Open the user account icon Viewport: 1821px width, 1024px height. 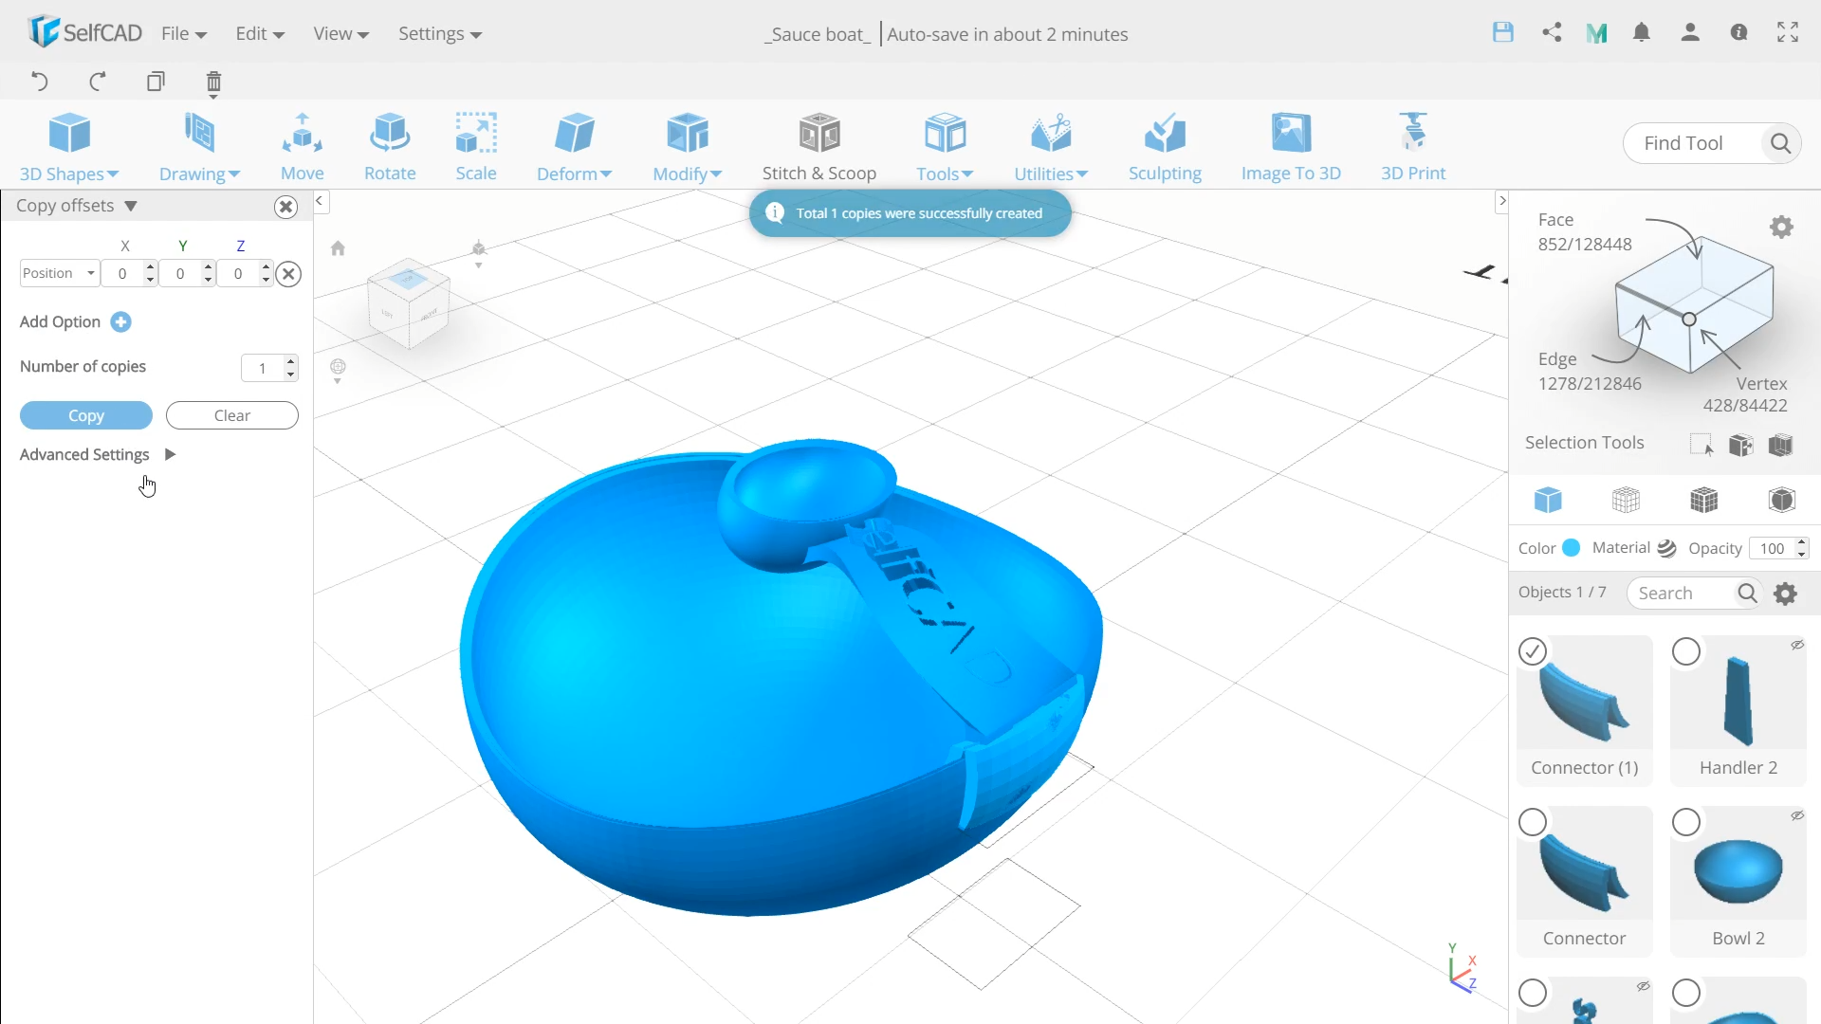coord(1690,32)
